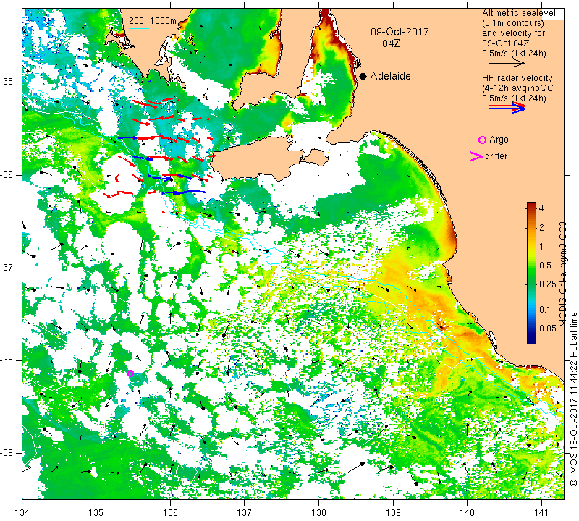Click the magenta drifter legend symbol
The height and width of the screenshot is (521, 579).
[x=476, y=156]
